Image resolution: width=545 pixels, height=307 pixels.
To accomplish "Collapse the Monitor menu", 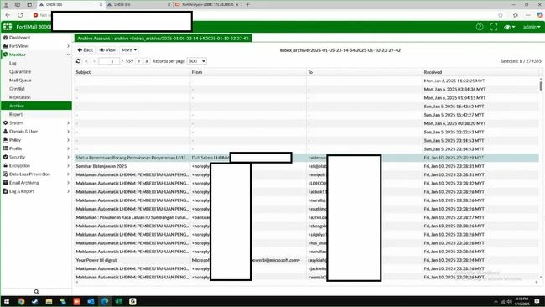I will click(x=36, y=55).
